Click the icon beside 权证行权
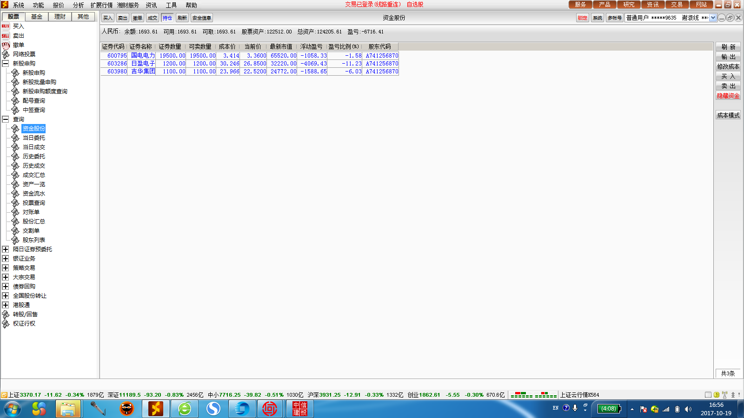744x418 pixels. coord(6,324)
